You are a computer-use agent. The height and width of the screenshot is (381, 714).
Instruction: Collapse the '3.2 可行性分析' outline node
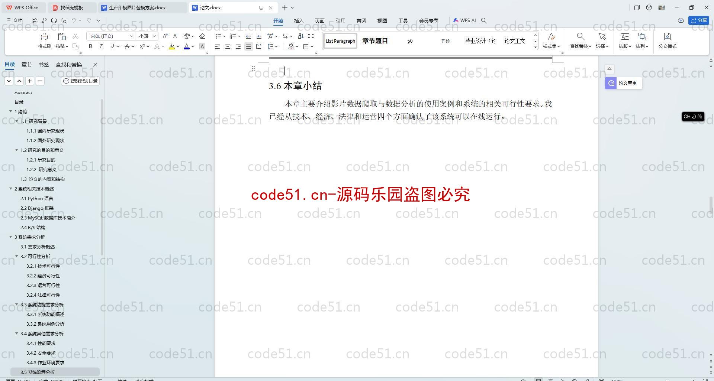coord(17,256)
